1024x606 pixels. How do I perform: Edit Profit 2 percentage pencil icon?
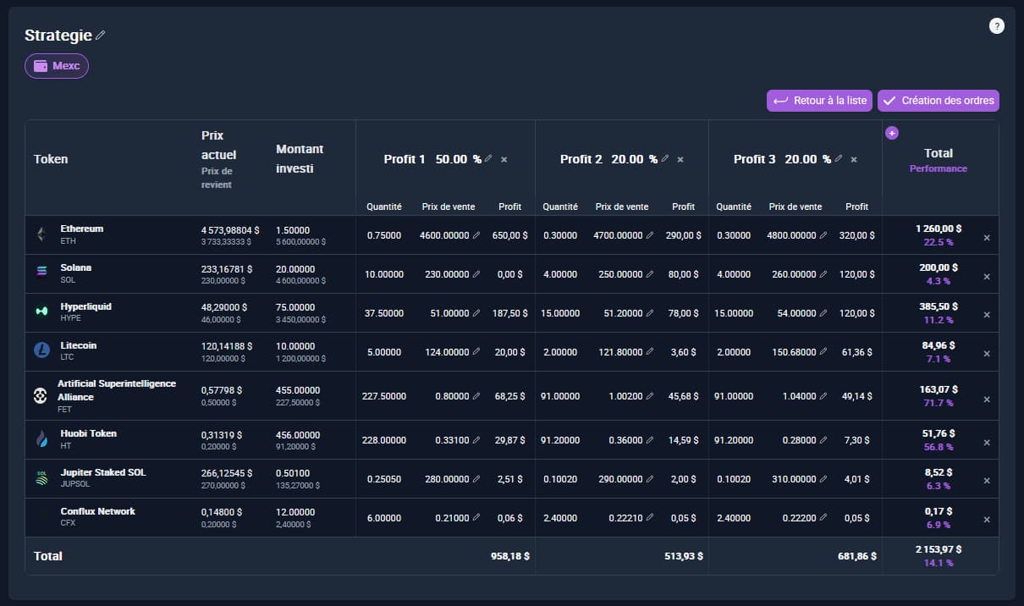coord(664,159)
